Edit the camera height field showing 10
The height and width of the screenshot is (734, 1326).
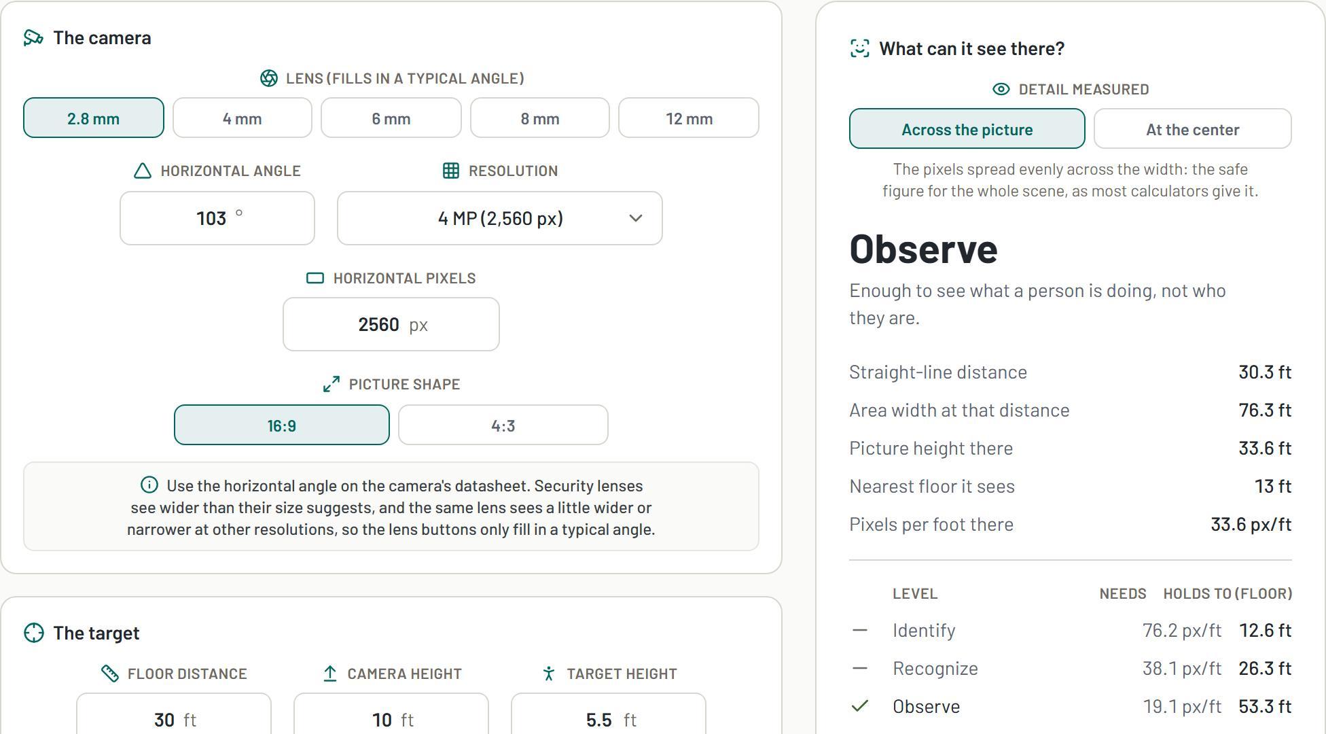[391, 714]
